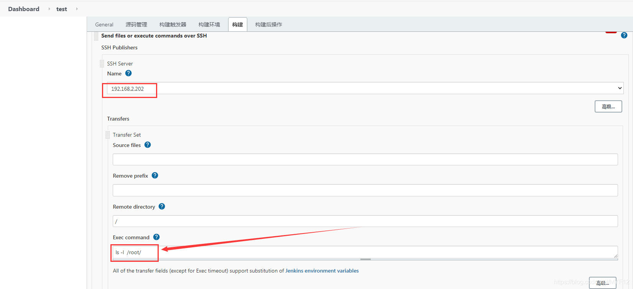The image size is (633, 289).
Task: Expand the test breadcrumb arrow
Action: click(x=77, y=9)
